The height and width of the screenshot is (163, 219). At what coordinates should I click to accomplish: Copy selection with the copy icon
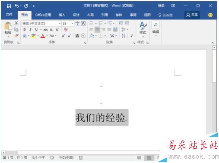[x=16, y=29]
